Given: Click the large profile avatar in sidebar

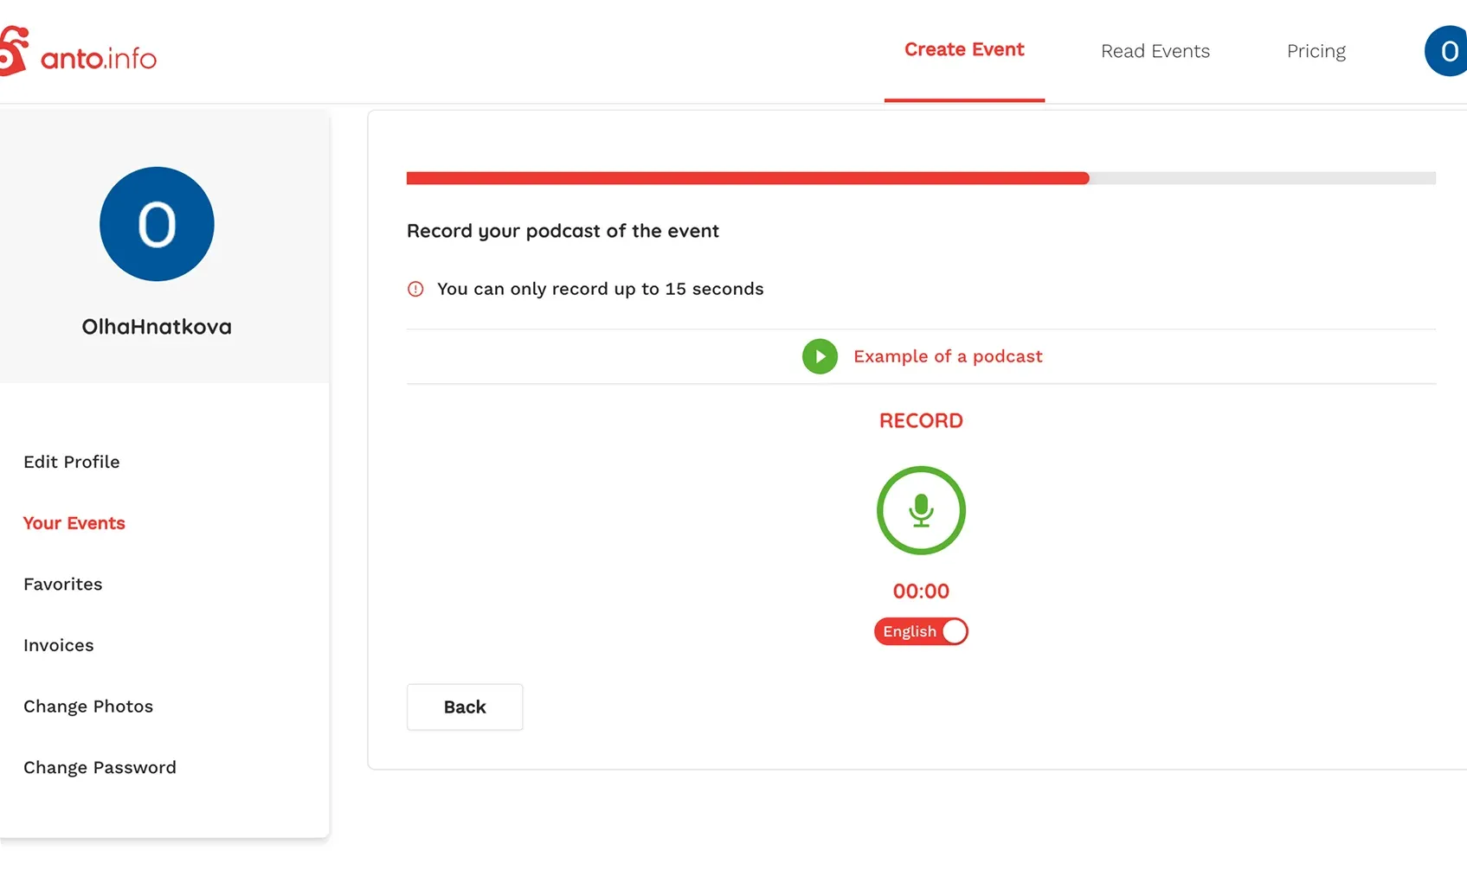Looking at the screenshot, I should pyautogui.click(x=157, y=224).
